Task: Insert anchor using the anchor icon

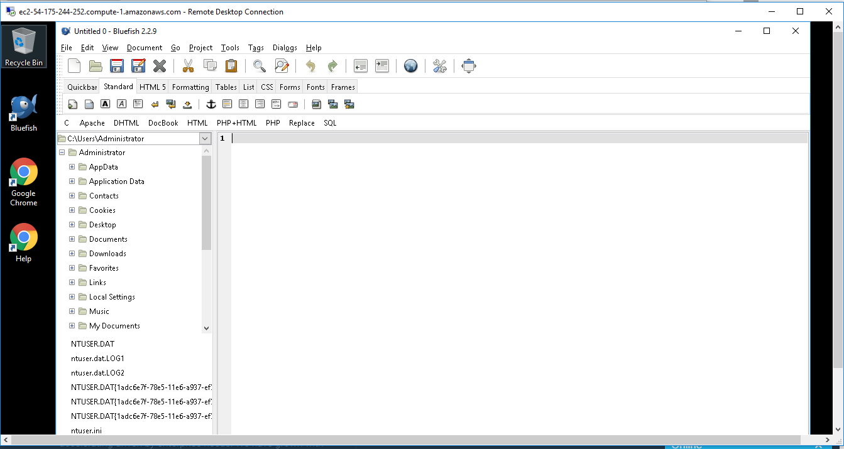Action: tap(211, 104)
